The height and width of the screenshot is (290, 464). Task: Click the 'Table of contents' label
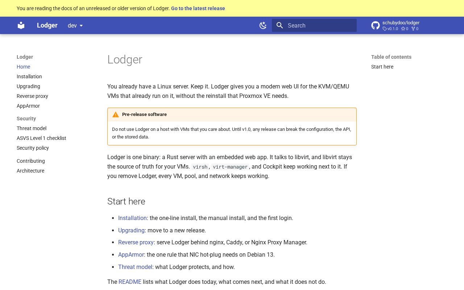[391, 57]
